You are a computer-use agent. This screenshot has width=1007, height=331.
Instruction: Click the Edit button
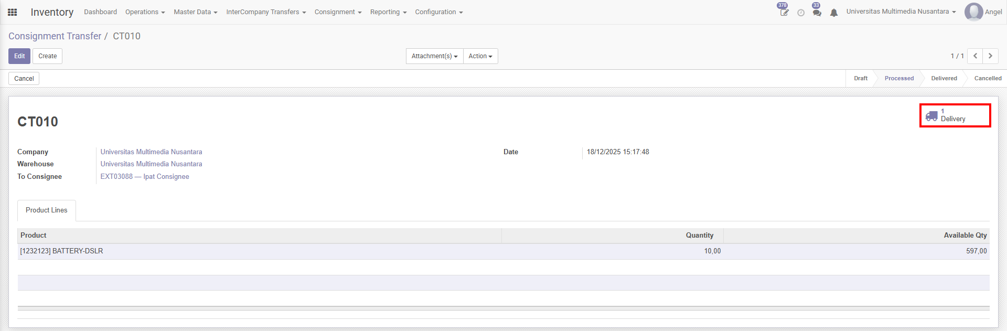click(x=19, y=56)
